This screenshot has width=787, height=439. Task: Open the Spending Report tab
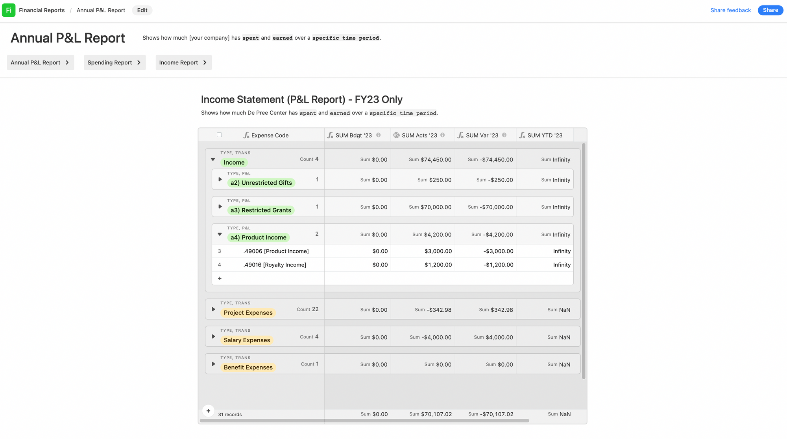click(115, 62)
